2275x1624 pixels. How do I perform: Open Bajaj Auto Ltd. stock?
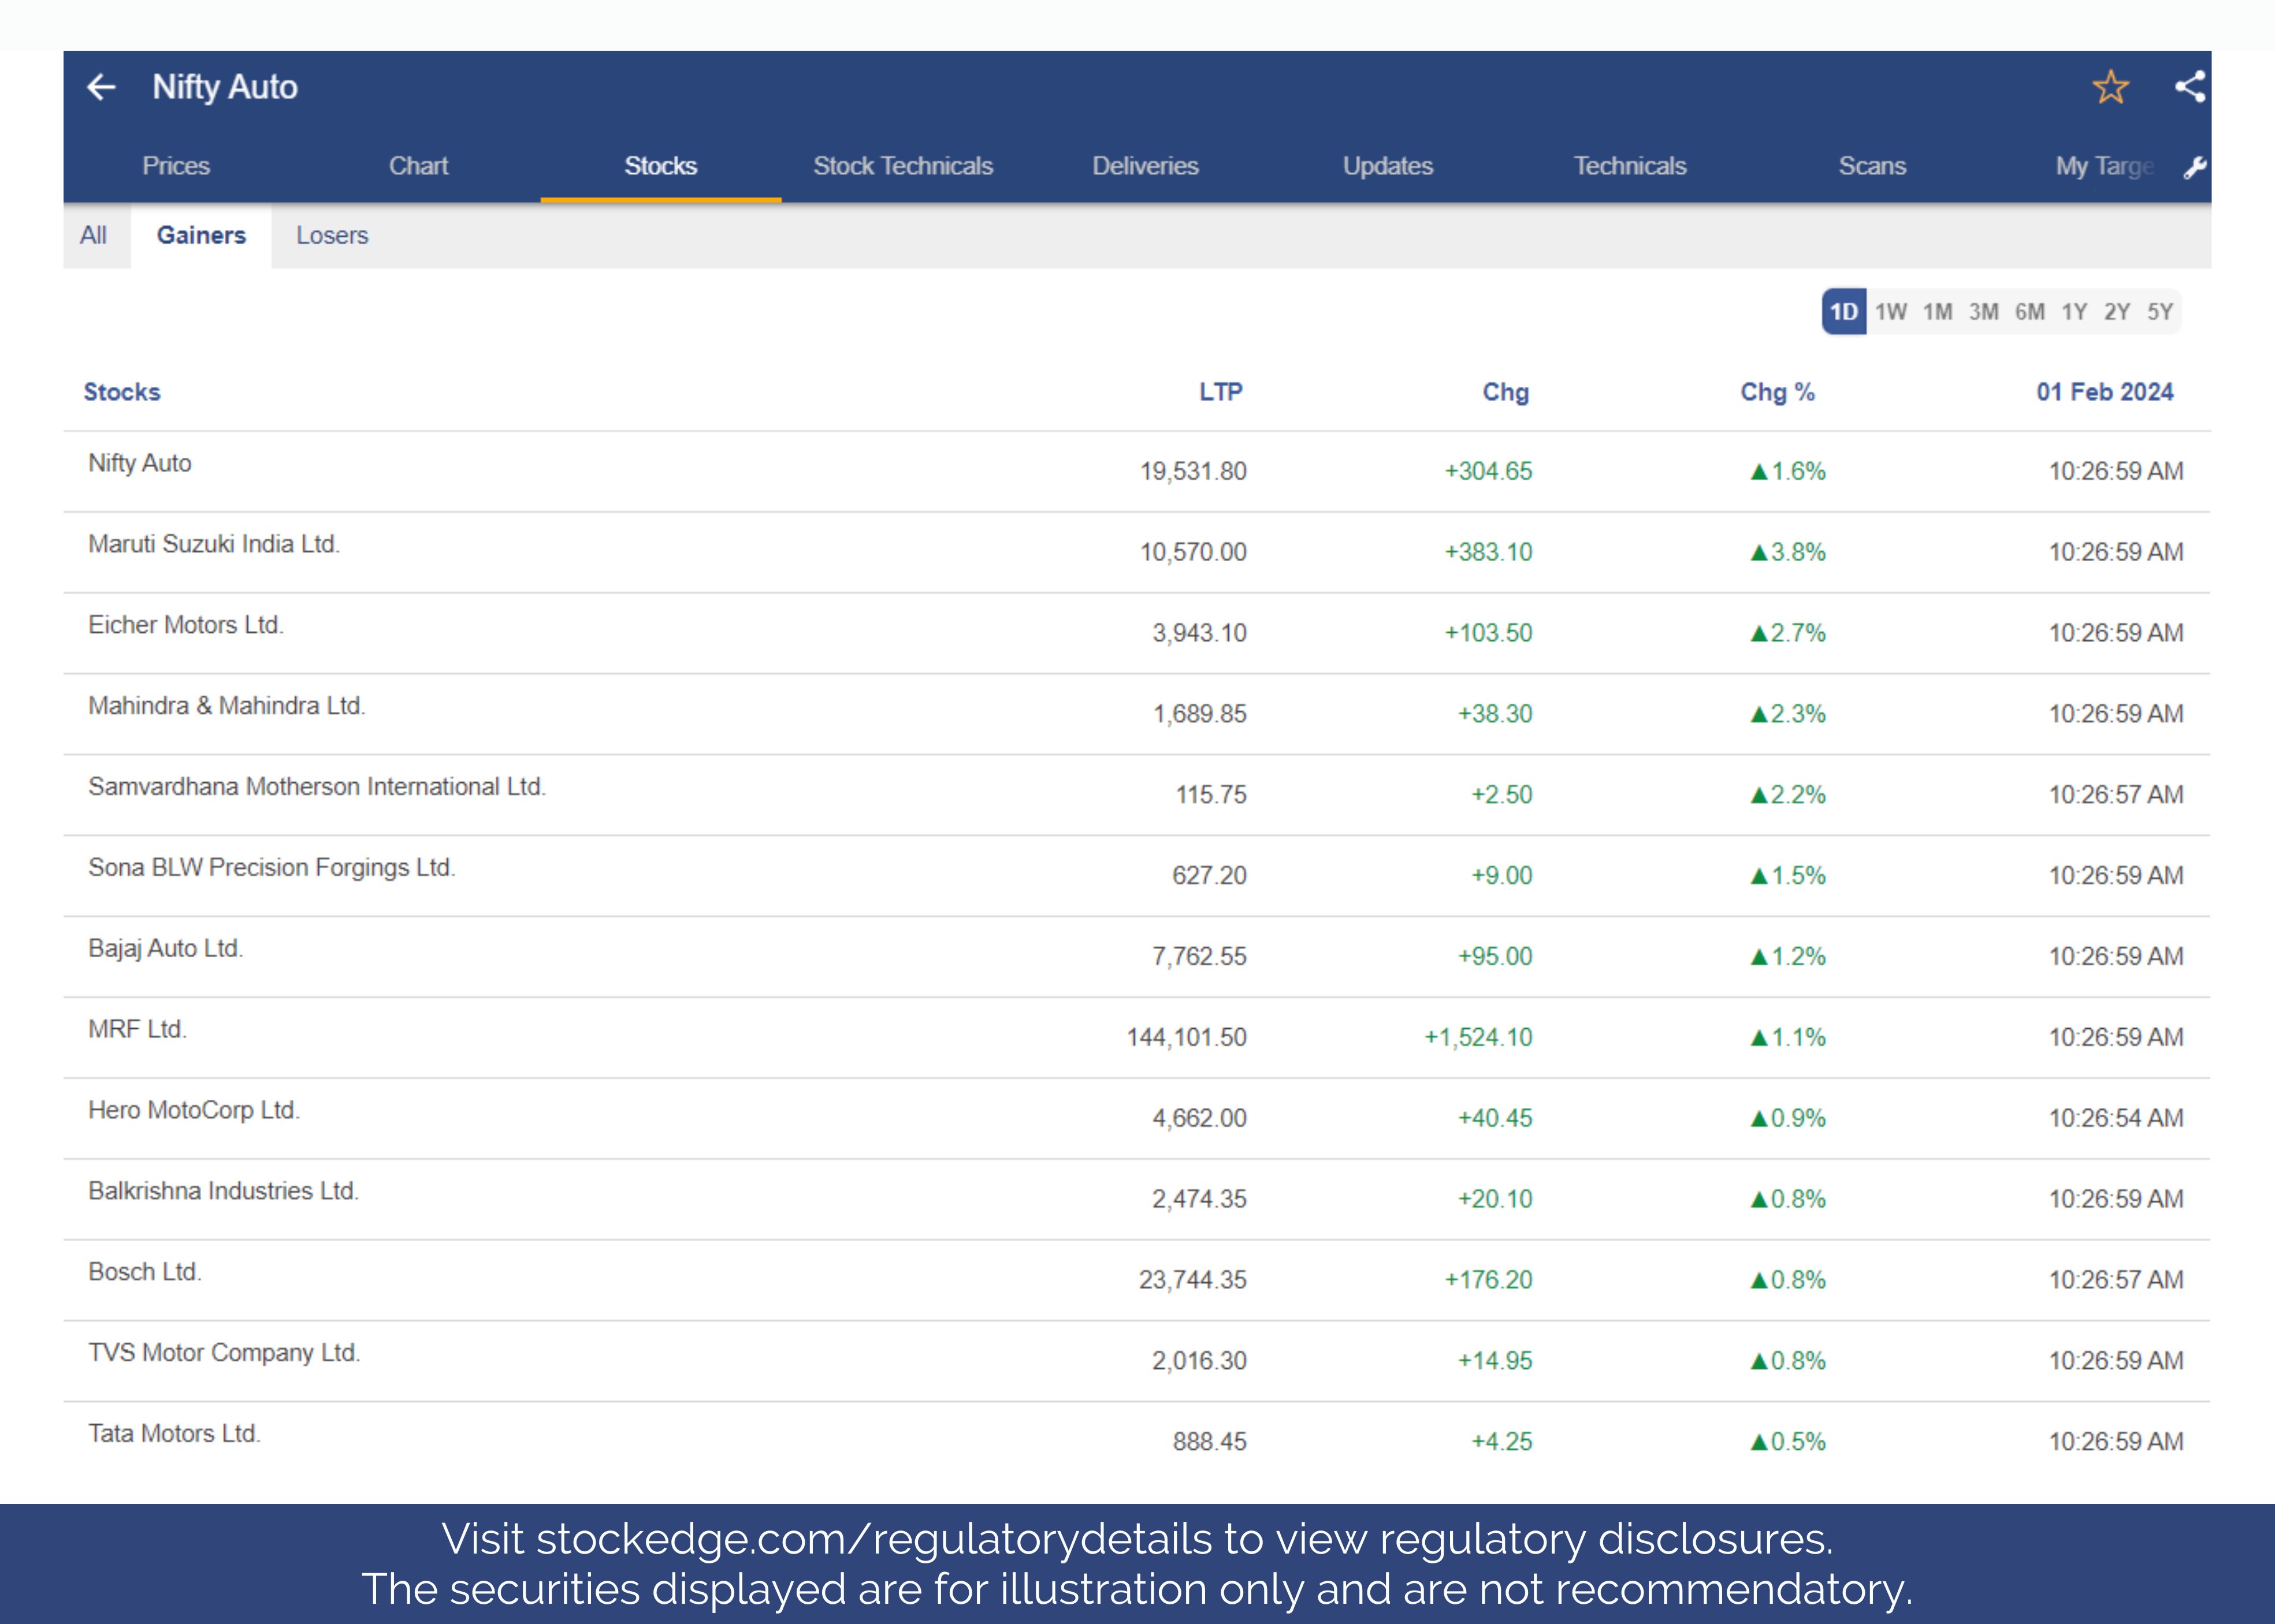(1136, 958)
